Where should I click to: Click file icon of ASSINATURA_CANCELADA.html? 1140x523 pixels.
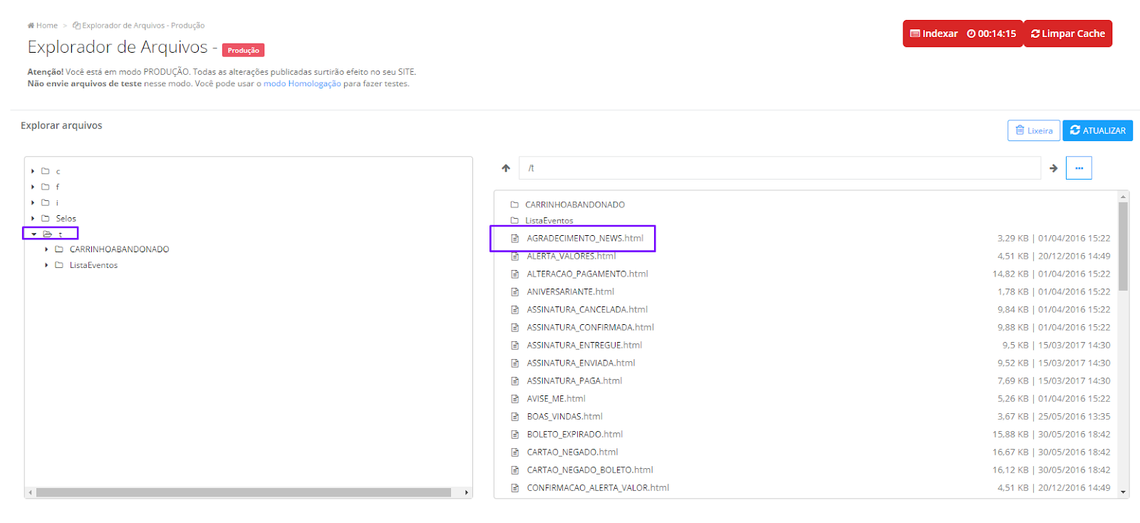coord(515,309)
